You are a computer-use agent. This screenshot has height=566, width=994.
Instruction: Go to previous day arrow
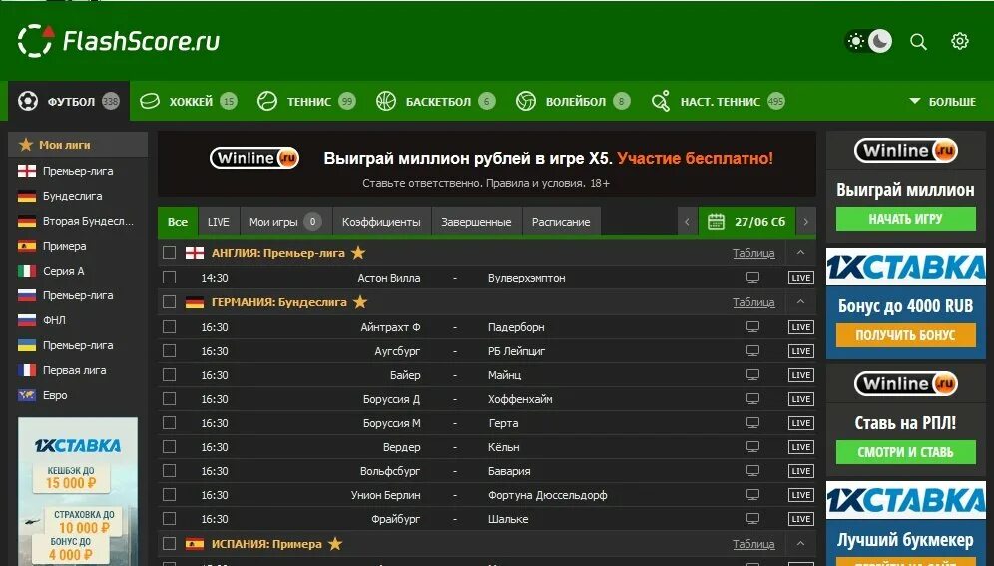tap(688, 222)
